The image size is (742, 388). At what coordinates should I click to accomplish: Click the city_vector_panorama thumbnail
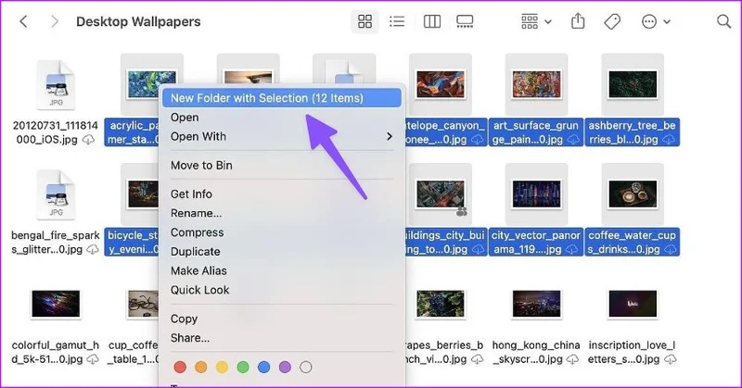pos(536,194)
